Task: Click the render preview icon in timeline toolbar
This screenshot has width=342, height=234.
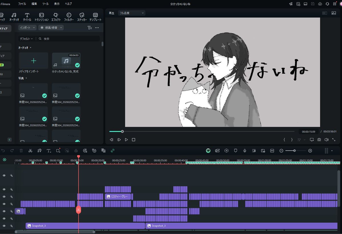Action: pos(227,151)
